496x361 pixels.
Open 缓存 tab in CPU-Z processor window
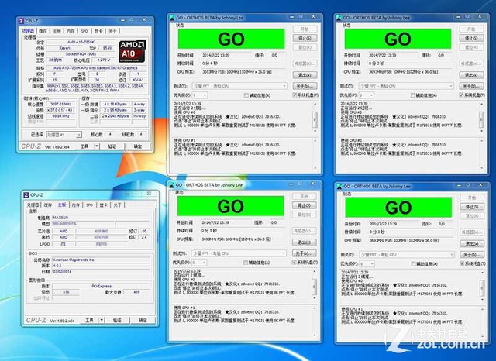point(43,31)
